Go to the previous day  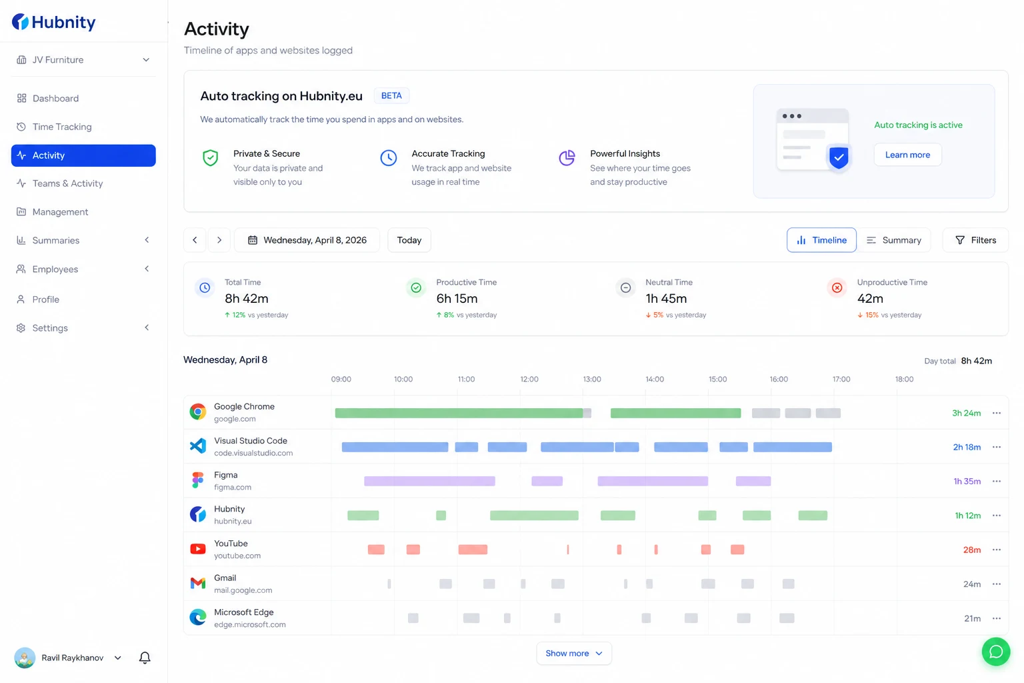point(195,240)
